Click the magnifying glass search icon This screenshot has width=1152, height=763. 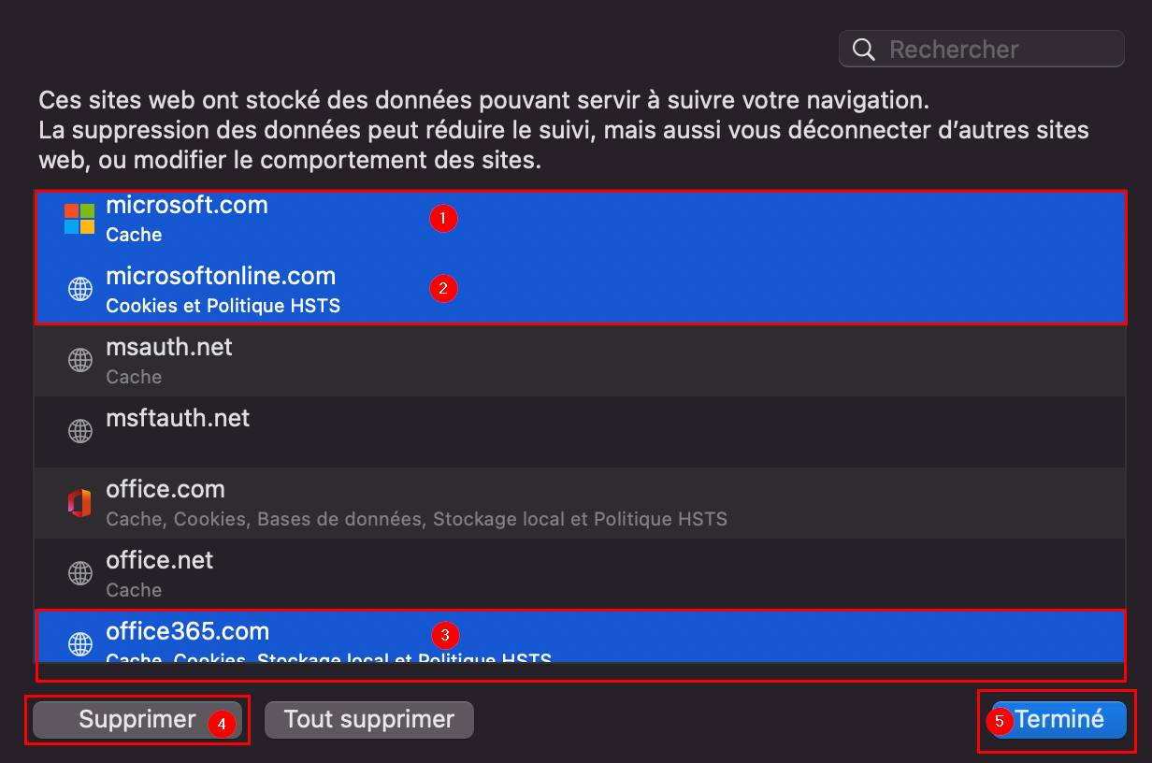[x=865, y=49]
